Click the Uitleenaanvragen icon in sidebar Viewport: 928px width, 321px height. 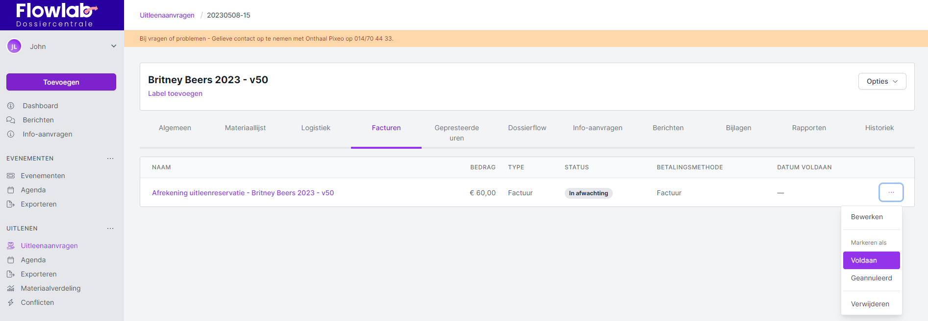[x=11, y=246]
